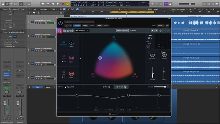
Task: Mute the nothing To Hide bass track
Action: coord(36,37)
